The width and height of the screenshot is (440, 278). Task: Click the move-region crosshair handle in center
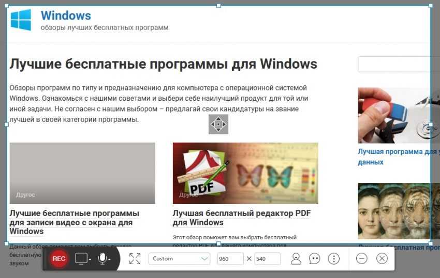point(218,124)
